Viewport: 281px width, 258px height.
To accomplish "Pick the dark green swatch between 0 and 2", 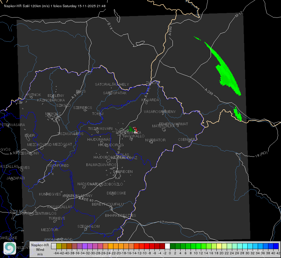I will point(173,246).
